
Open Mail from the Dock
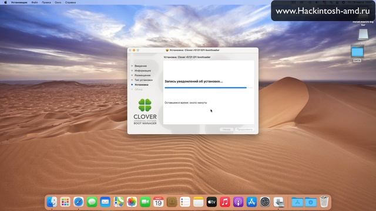[105, 202]
